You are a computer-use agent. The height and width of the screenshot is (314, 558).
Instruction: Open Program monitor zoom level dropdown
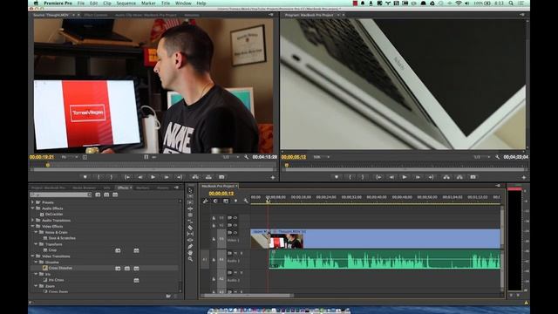click(x=322, y=157)
